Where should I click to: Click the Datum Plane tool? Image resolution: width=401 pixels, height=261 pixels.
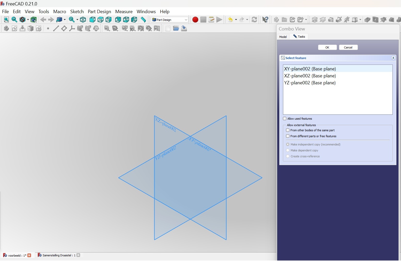click(64, 28)
